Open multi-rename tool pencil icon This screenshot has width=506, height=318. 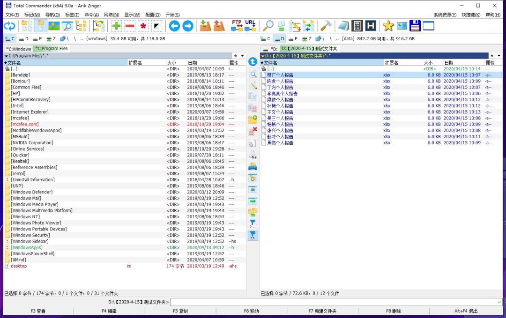point(295,26)
